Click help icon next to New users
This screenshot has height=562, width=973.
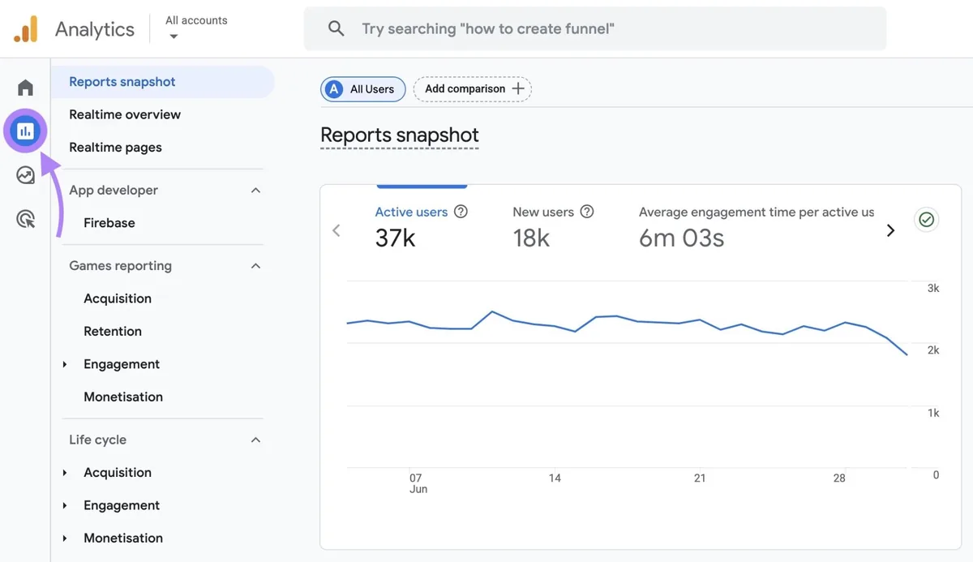pyautogui.click(x=587, y=212)
